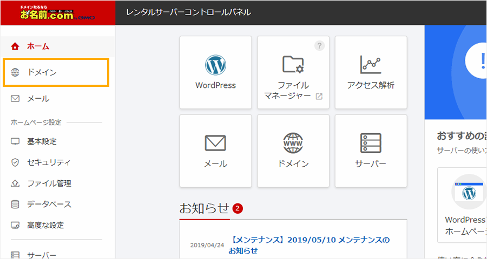Click the external link icon beside マネージャー

319,97
